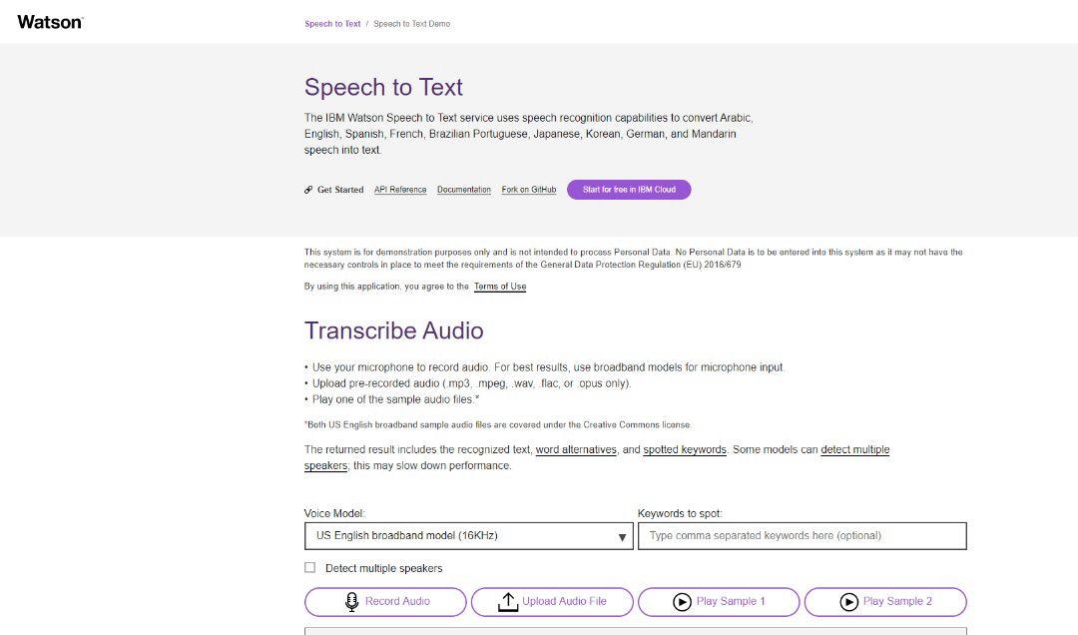The height and width of the screenshot is (635, 1078).
Task: Click the upload arrow icon
Action: 507,602
